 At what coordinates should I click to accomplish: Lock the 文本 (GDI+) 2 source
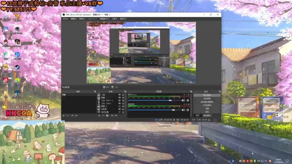coord(123,101)
